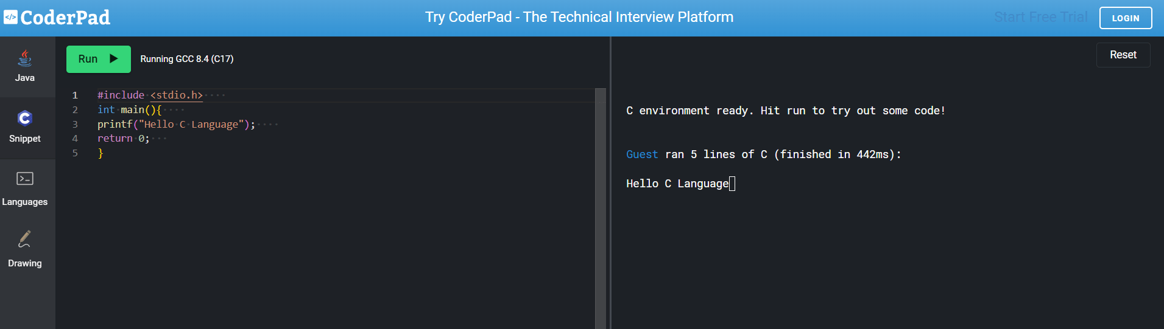The width and height of the screenshot is (1164, 329).
Task: Open the Languages terminal icon
Action: click(24, 179)
